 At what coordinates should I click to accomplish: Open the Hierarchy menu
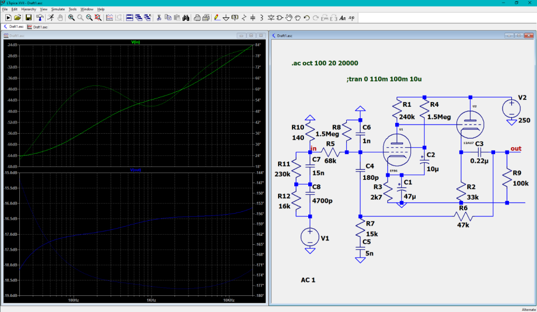coord(28,9)
